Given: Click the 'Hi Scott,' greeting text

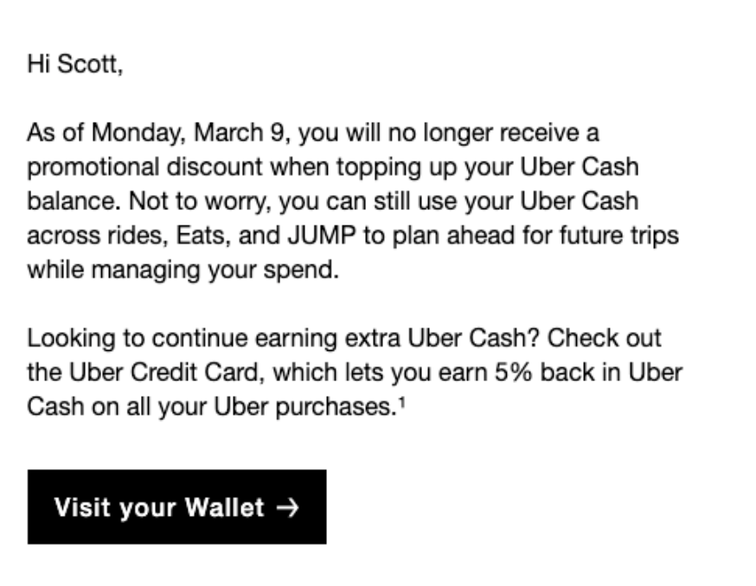Looking at the screenshot, I should (75, 64).
